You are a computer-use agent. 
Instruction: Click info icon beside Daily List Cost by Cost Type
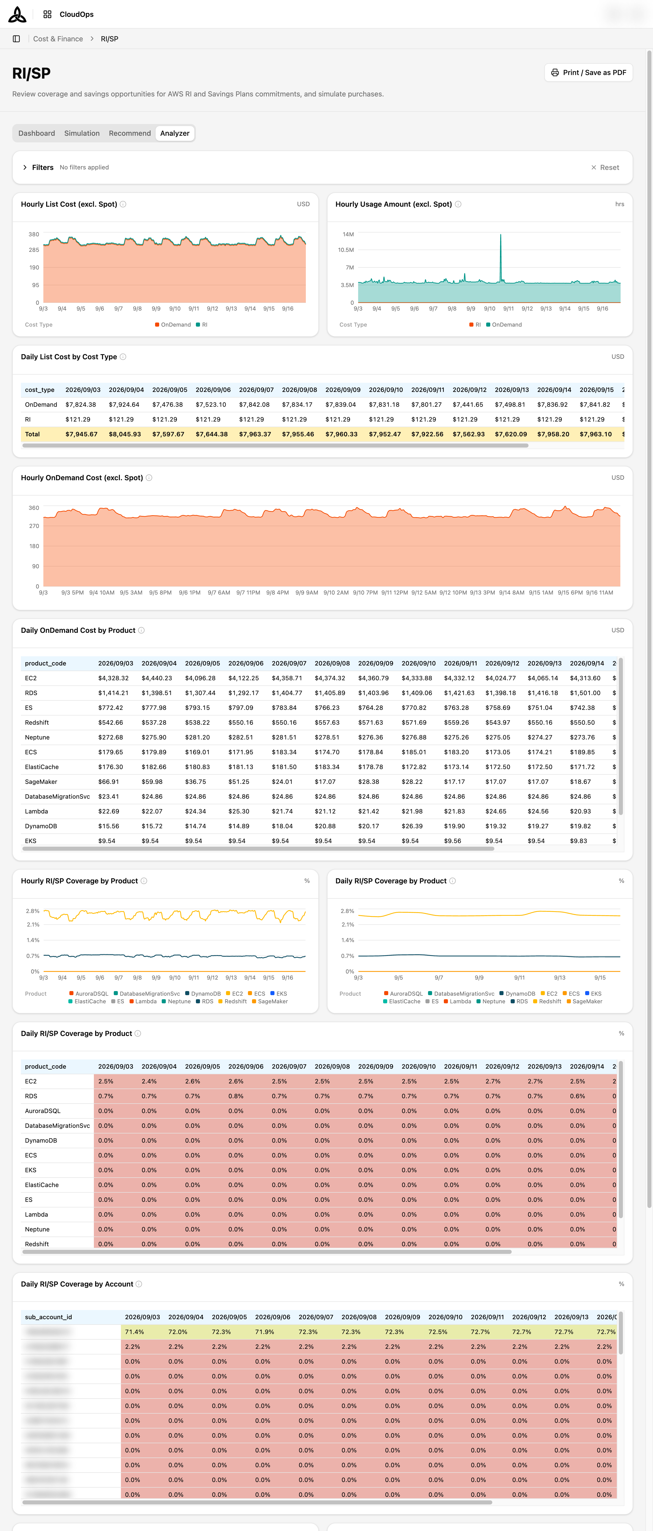(123, 357)
